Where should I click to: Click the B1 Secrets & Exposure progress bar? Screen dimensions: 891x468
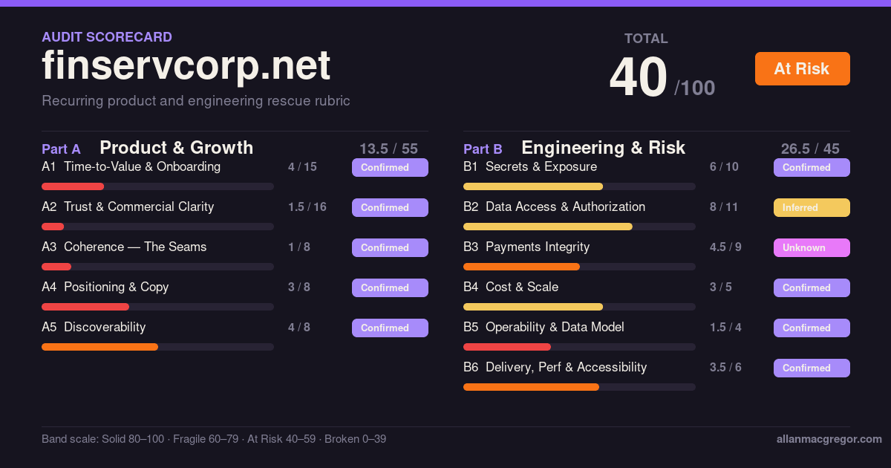[x=579, y=186]
